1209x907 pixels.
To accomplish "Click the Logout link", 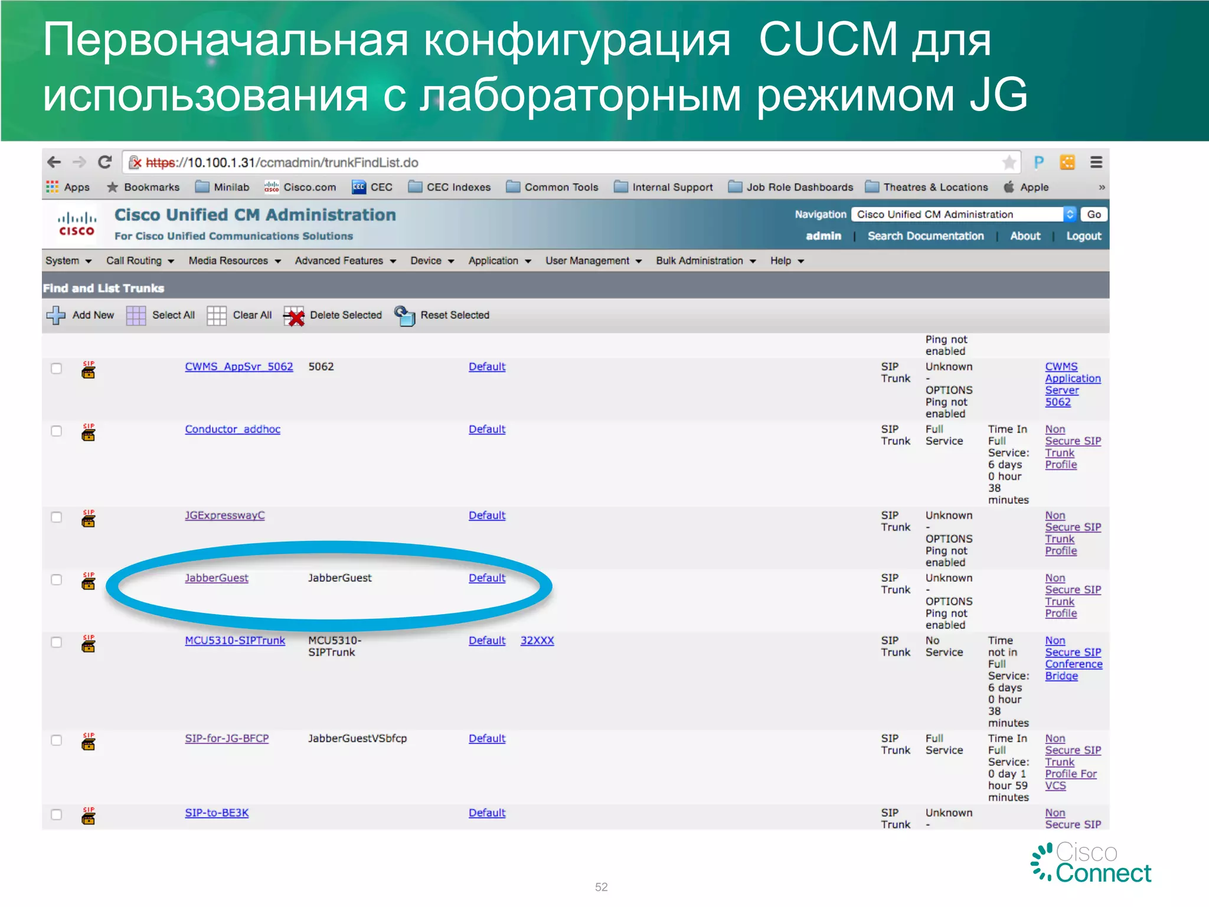I will [1083, 236].
